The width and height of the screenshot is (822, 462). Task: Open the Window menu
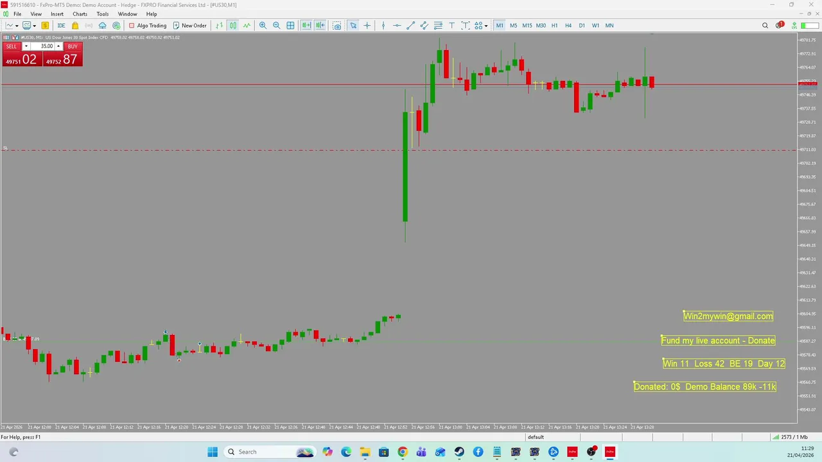point(127,14)
